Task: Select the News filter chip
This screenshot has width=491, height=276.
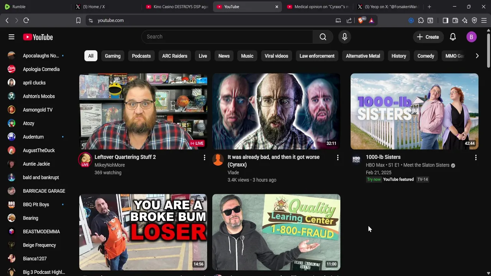Action: (x=224, y=56)
